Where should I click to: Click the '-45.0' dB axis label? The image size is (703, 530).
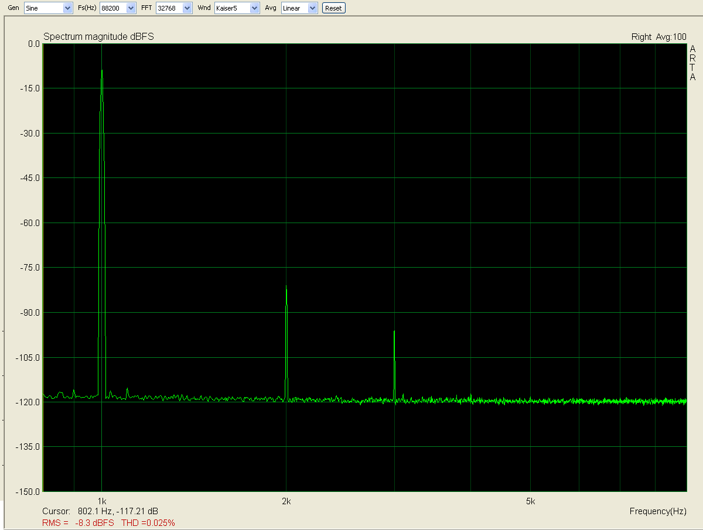(x=30, y=178)
